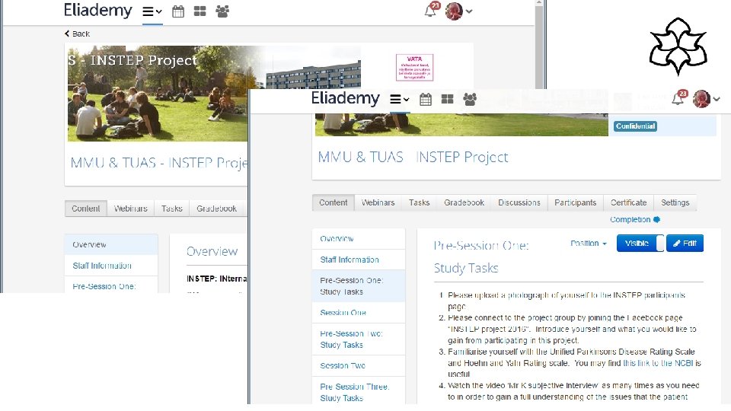Open the dashboard grid icon in back window

click(x=200, y=11)
